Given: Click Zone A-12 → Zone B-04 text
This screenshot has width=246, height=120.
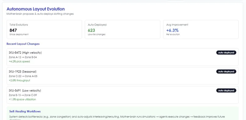Looking at the screenshot, I should click(x=23, y=57).
